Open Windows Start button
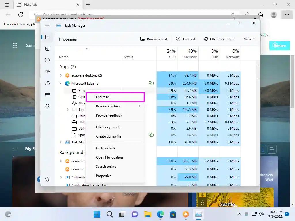 (97, 214)
